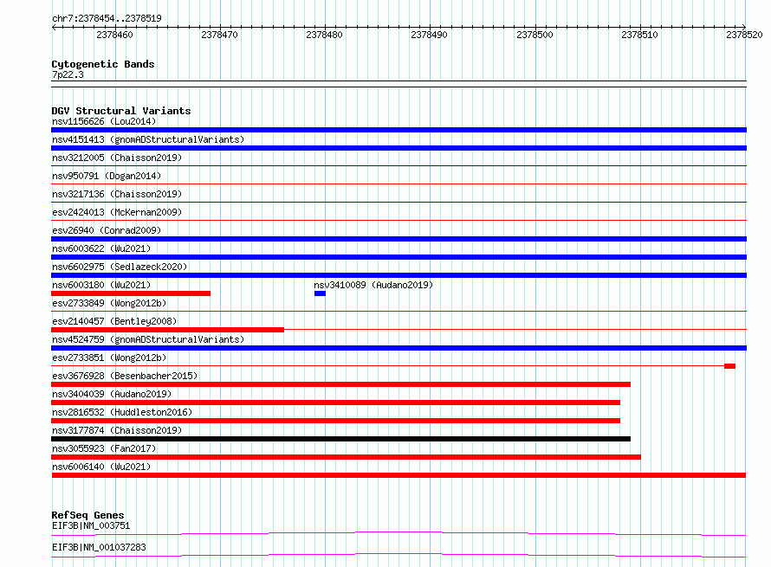
Task: Click the red bar of nsv3404039
Action: tap(336, 403)
